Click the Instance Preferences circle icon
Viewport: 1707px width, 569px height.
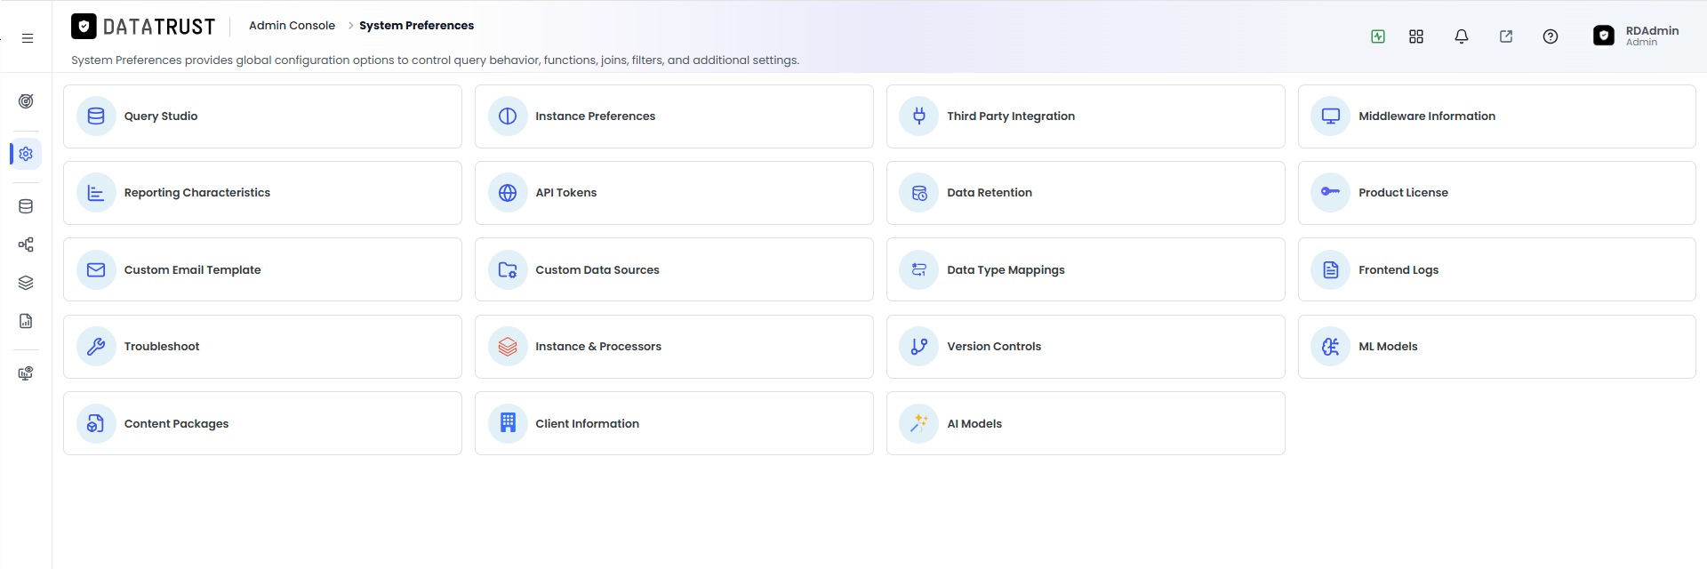tap(508, 116)
